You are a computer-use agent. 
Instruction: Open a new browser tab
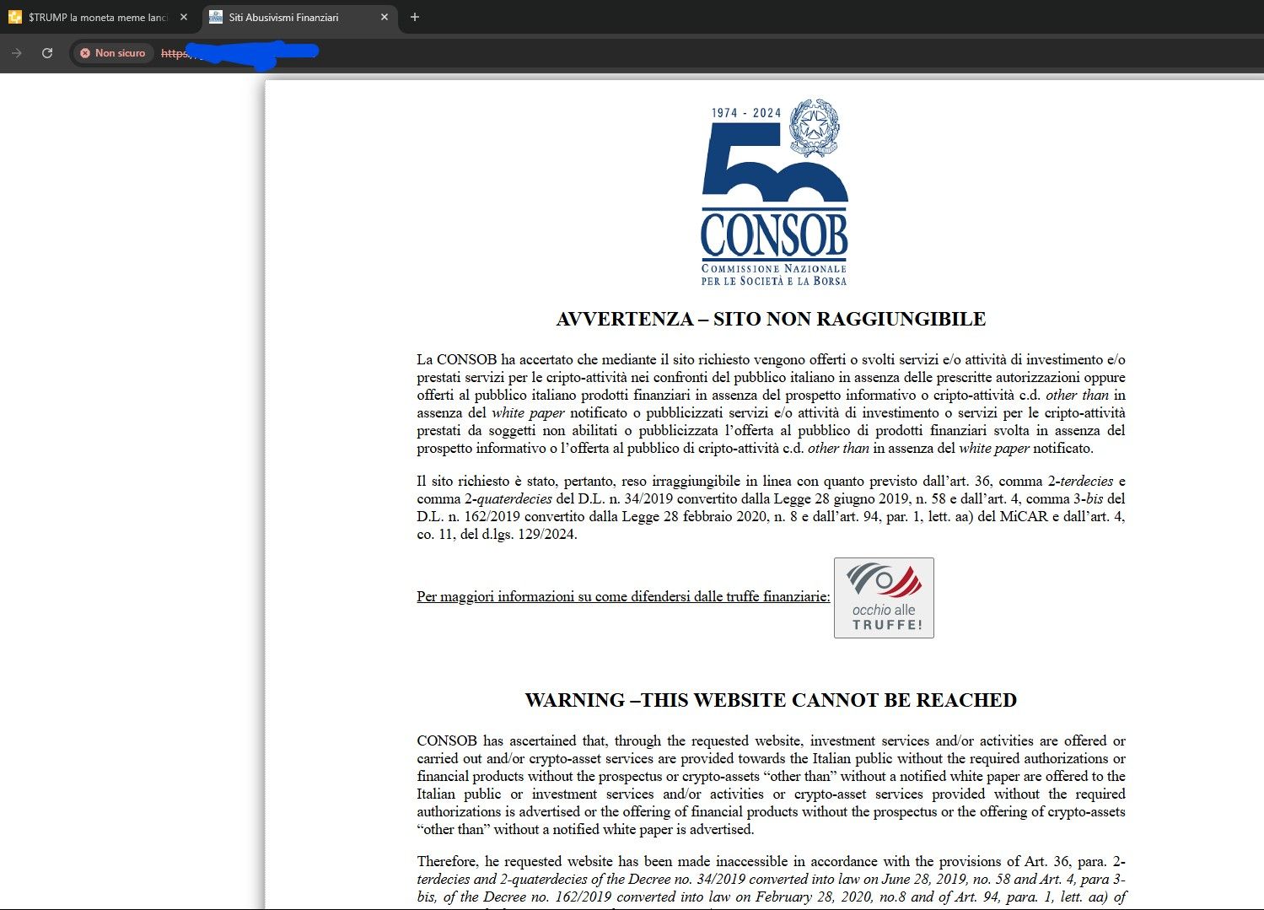coord(414,17)
